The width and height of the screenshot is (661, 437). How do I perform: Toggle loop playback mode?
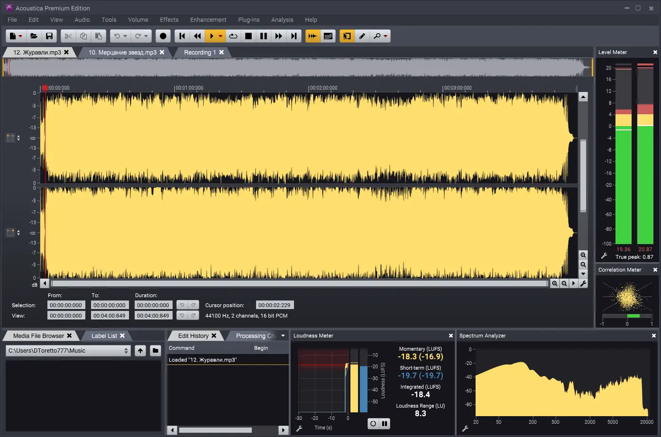(x=233, y=36)
